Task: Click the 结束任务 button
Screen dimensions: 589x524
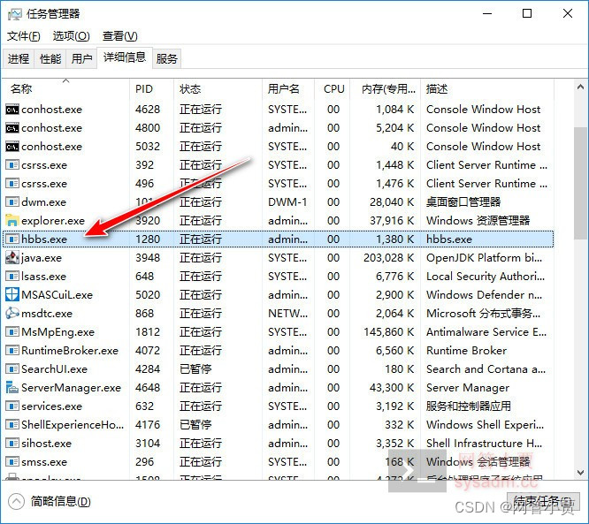Action: (x=543, y=502)
